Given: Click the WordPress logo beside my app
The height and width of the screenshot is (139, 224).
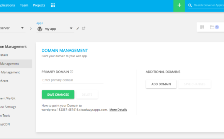Looking at the screenshot, I should click(x=40, y=29).
